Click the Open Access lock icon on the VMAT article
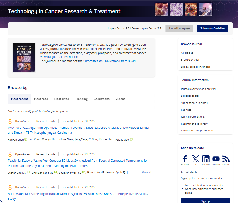This screenshot has height=203, width=238. coord(10,121)
